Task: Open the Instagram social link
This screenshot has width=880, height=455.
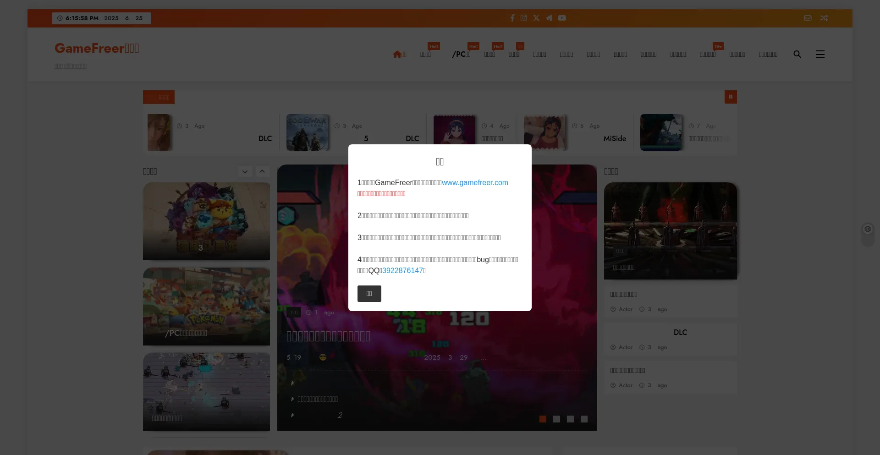Action: [523, 18]
